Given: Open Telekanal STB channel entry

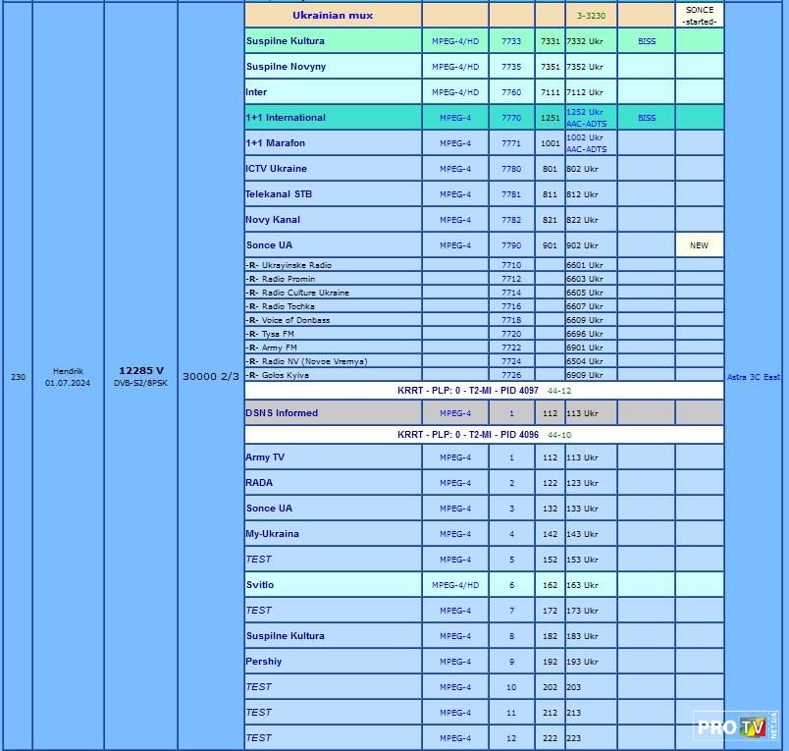Looking at the screenshot, I should (x=279, y=194).
